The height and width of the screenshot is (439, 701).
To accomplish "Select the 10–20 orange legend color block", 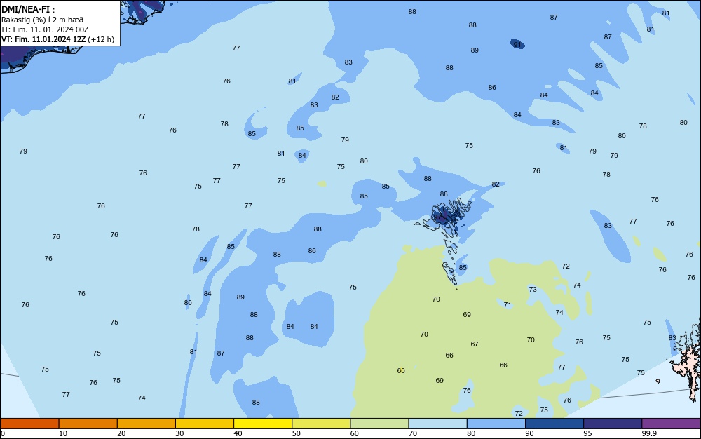I will coord(88,424).
